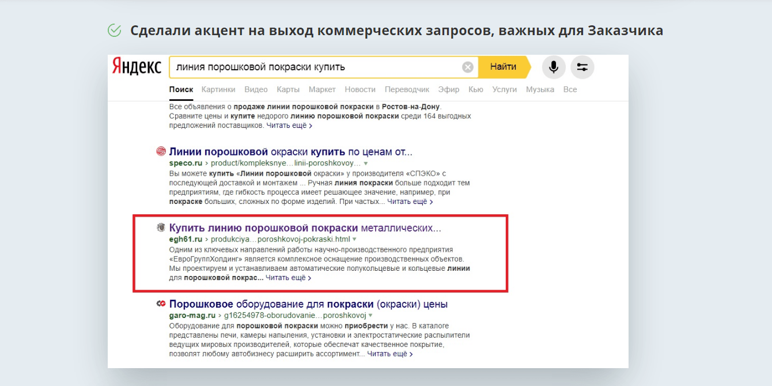The height and width of the screenshot is (386, 772).
Task: Open the 'Линии порошковой окраски купить' result
Action: 290,152
